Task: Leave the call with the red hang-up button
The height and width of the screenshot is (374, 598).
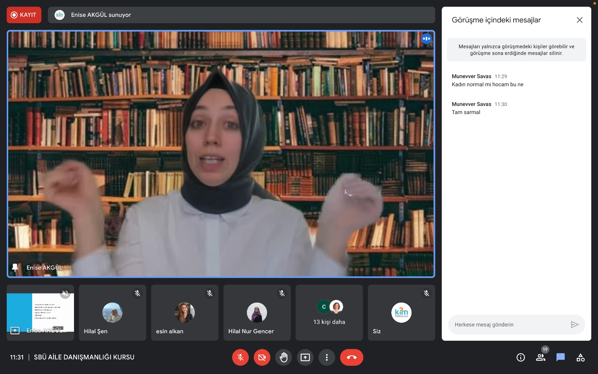Action: [351, 358]
